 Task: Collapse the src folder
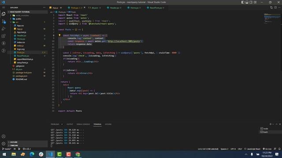[x=28, y=22]
